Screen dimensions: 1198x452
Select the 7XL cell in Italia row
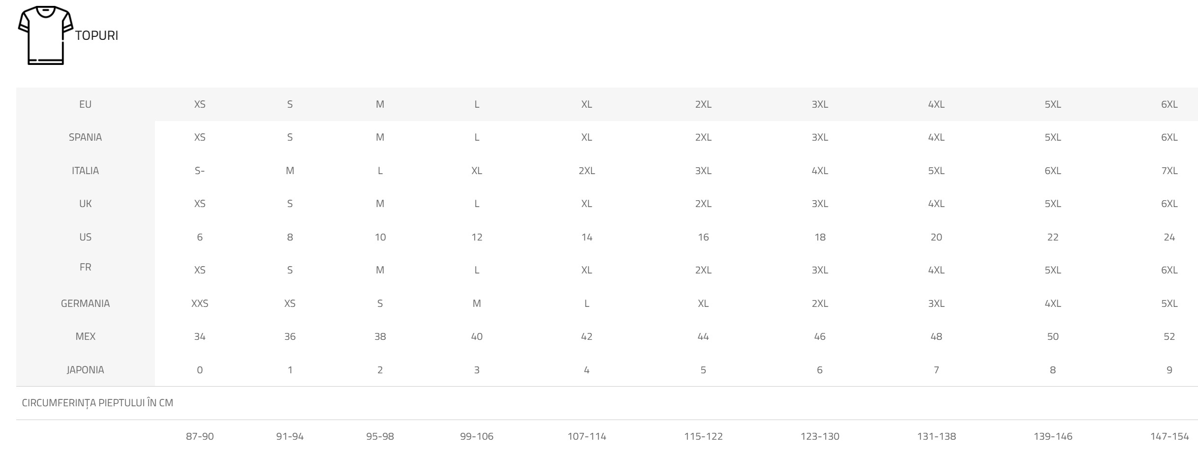[x=1169, y=171]
